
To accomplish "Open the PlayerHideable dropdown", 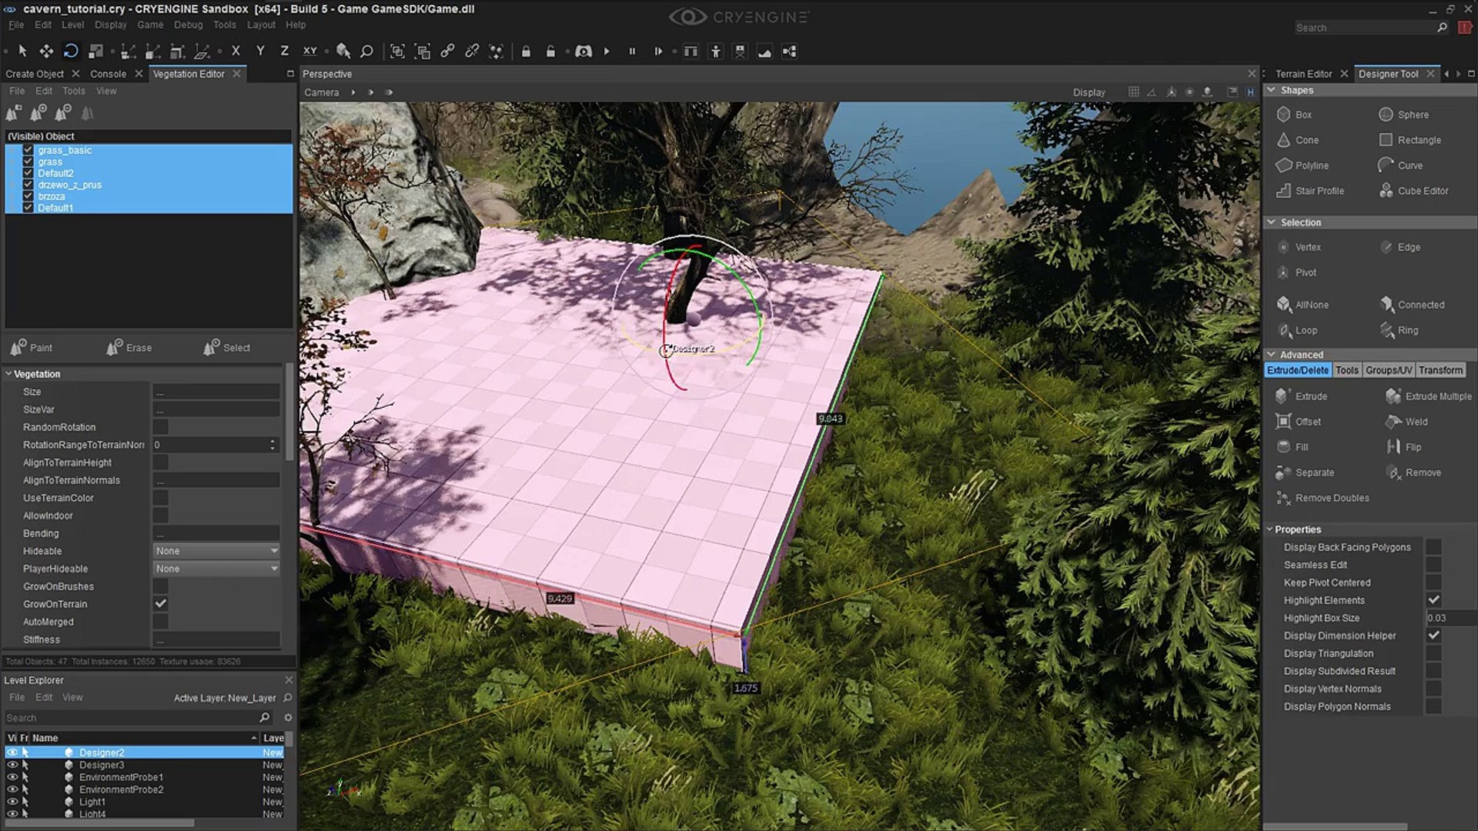I will click(x=216, y=569).
